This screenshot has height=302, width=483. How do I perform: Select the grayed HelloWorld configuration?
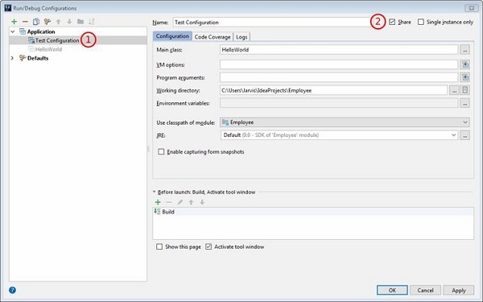tap(48, 49)
